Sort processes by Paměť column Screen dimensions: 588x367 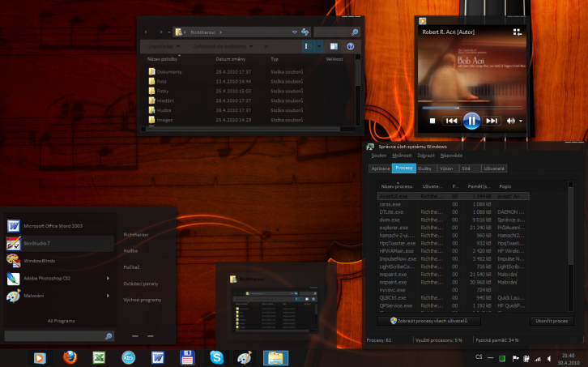pyautogui.click(x=479, y=186)
